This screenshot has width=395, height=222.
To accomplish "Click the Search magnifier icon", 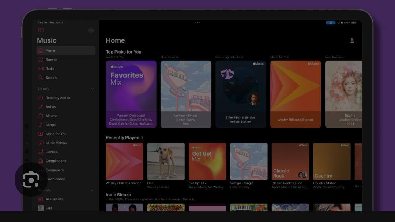I will pyautogui.click(x=41, y=78).
